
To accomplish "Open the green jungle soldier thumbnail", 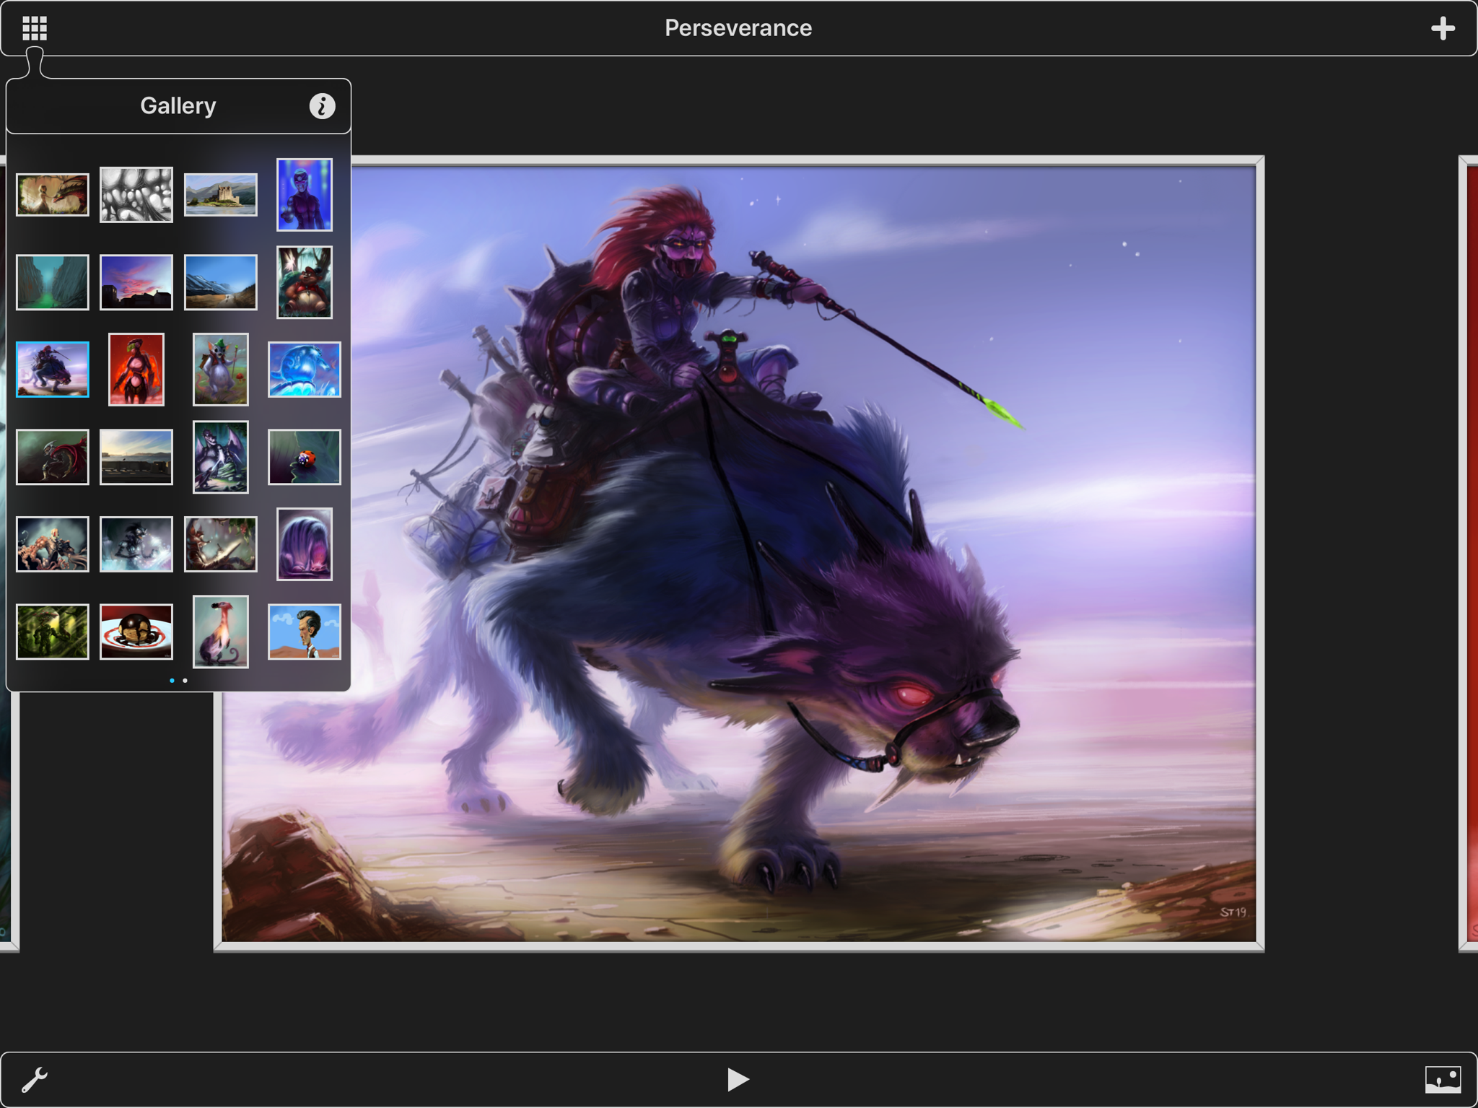I will tap(53, 632).
